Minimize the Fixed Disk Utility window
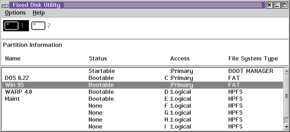Viewport: 290px width, 132px height. pyautogui.click(x=277, y=5)
